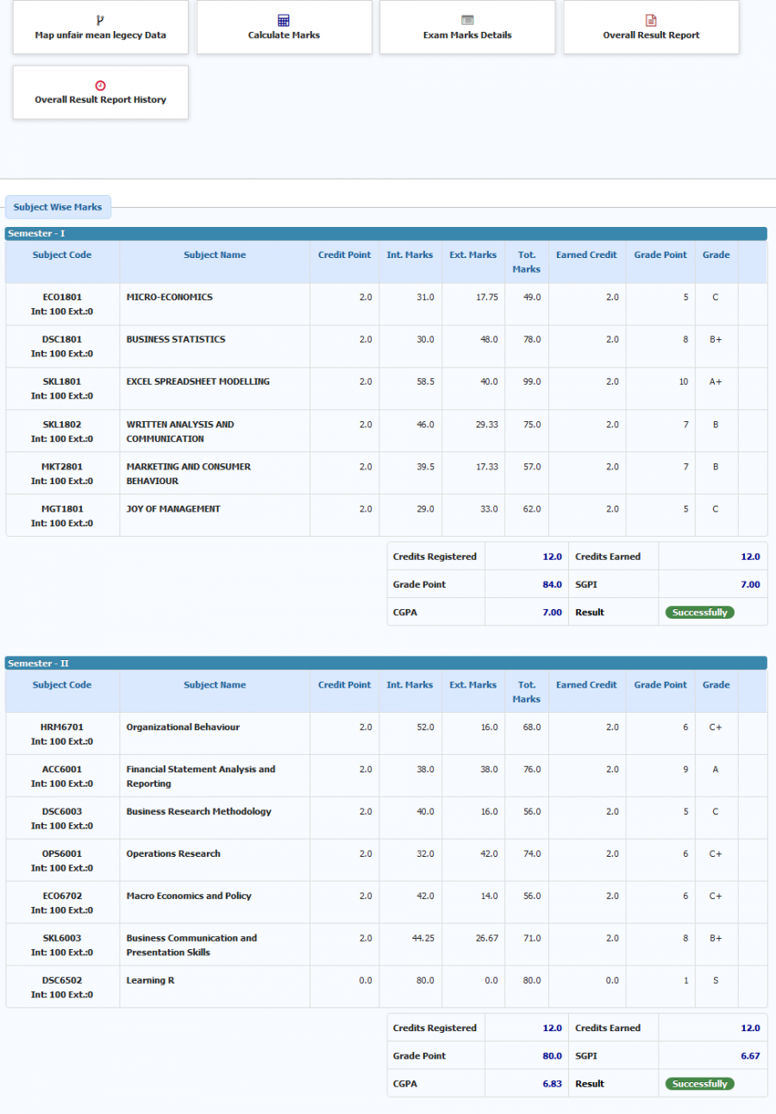Click subject code MGT1801
The image size is (776, 1114).
tap(62, 509)
